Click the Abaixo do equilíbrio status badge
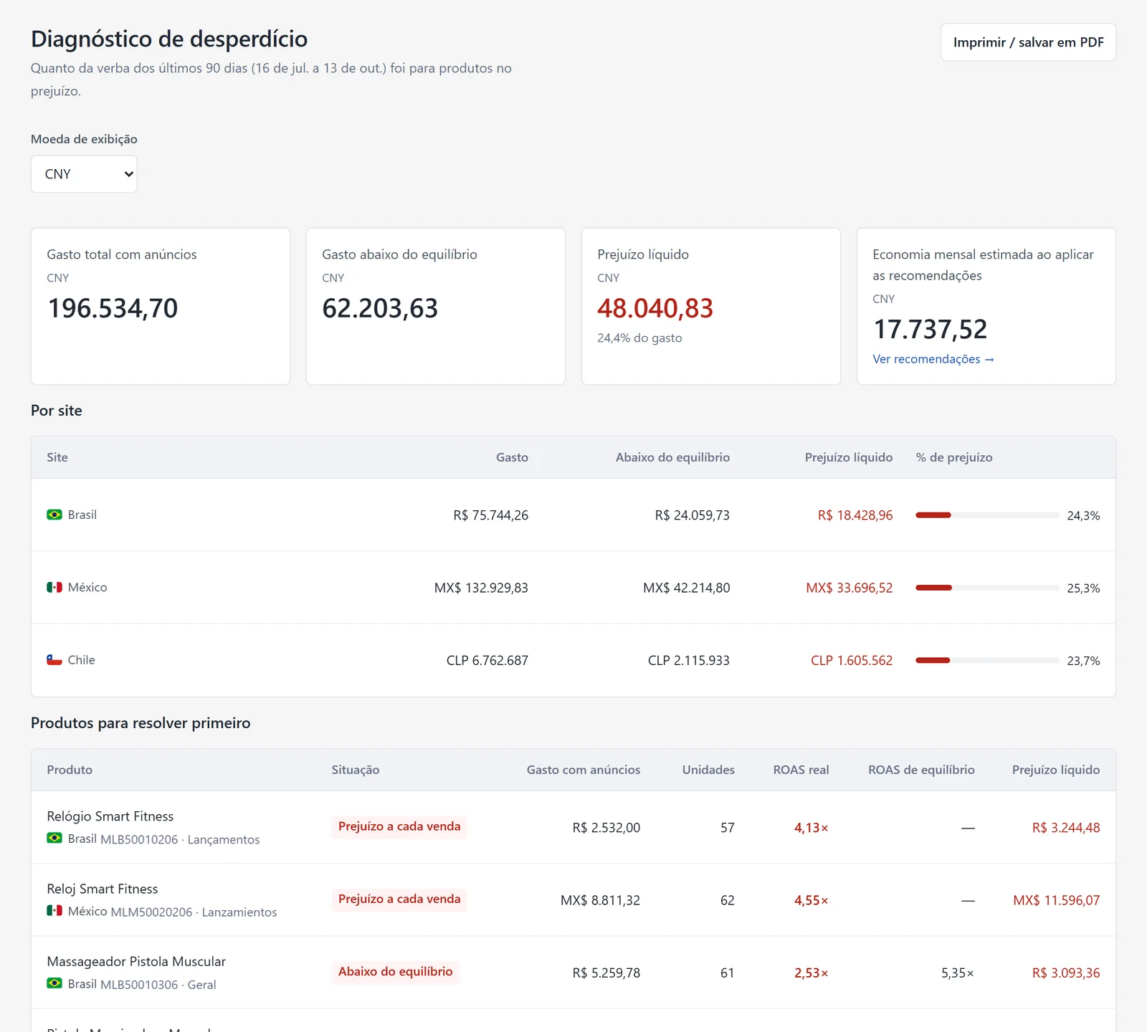The width and height of the screenshot is (1147, 1032). [x=396, y=972]
